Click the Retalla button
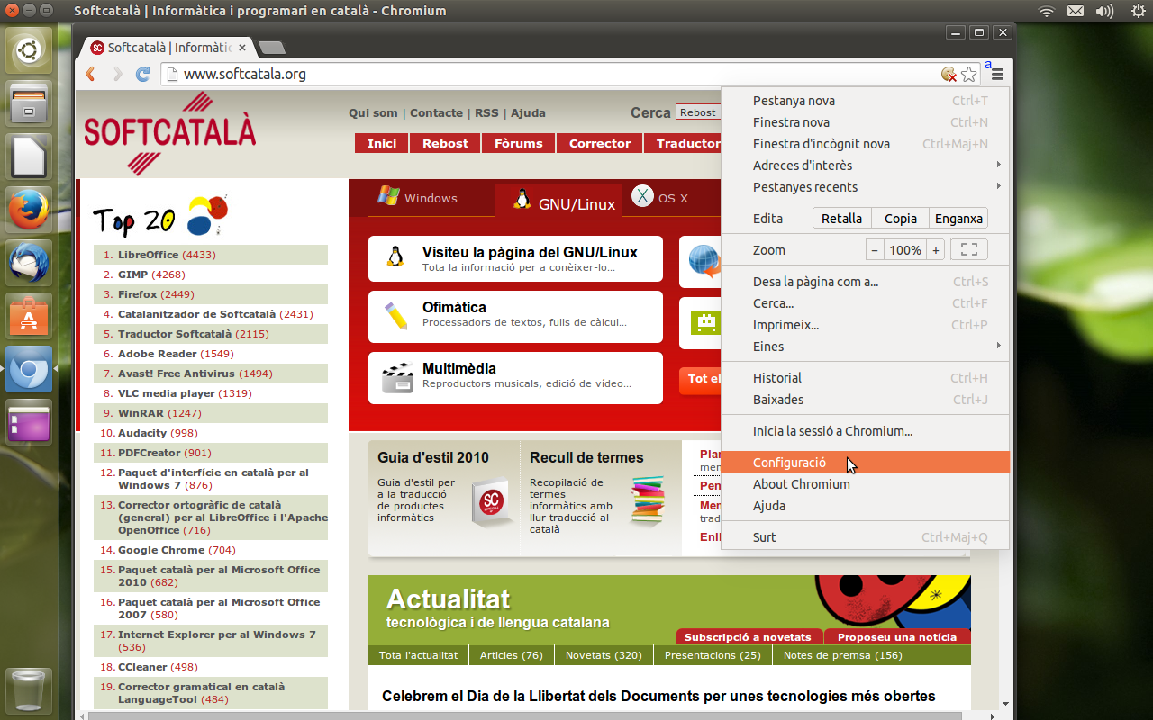This screenshot has height=720, width=1153. [x=842, y=219]
